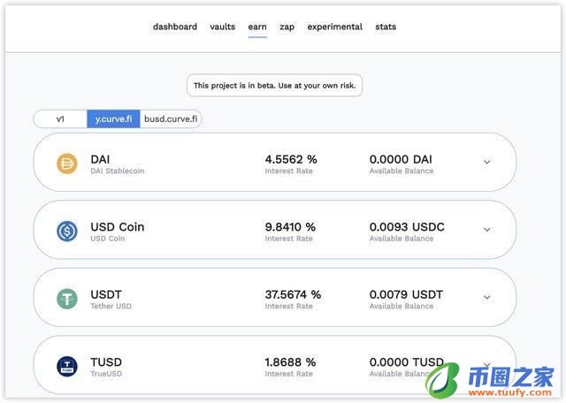Go to the vaults tab
Viewport: 566px width, 403px height.
pyautogui.click(x=223, y=27)
